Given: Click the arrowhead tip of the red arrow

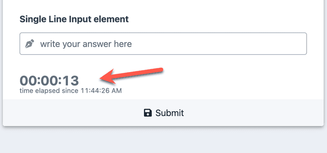Looking at the screenshot, I should [x=101, y=78].
